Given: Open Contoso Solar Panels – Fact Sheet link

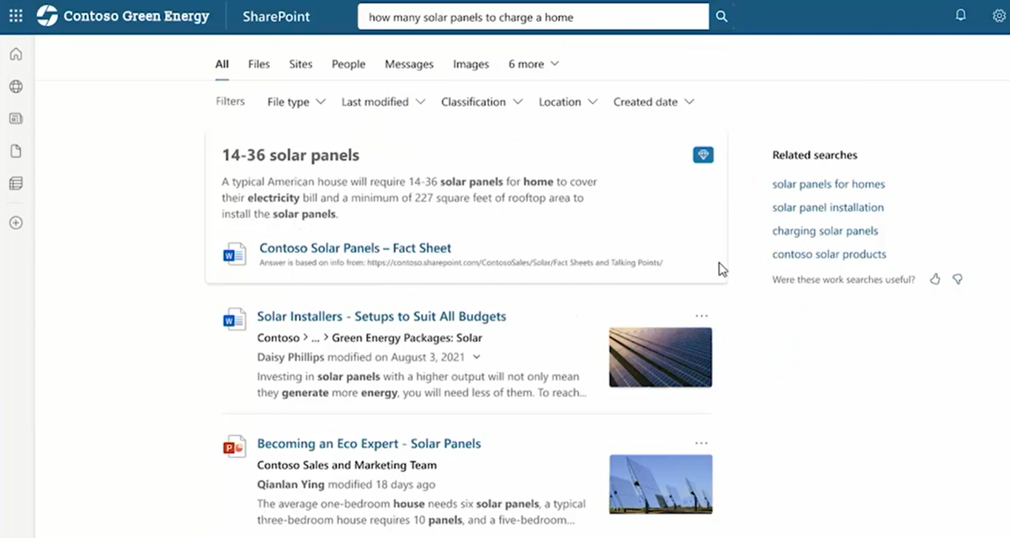Looking at the screenshot, I should coord(354,248).
